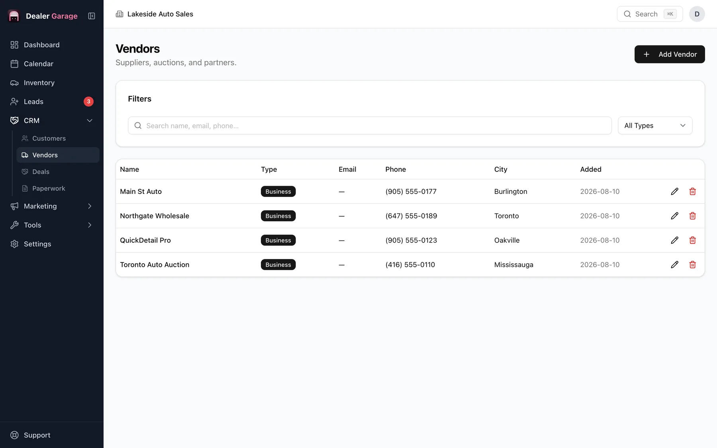Click Toronto Auto Auction name
The image size is (717, 448).
coord(155,264)
